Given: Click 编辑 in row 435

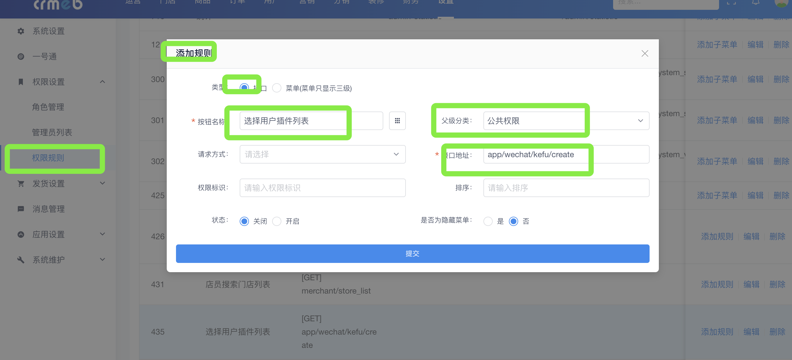Looking at the screenshot, I should coord(751,332).
